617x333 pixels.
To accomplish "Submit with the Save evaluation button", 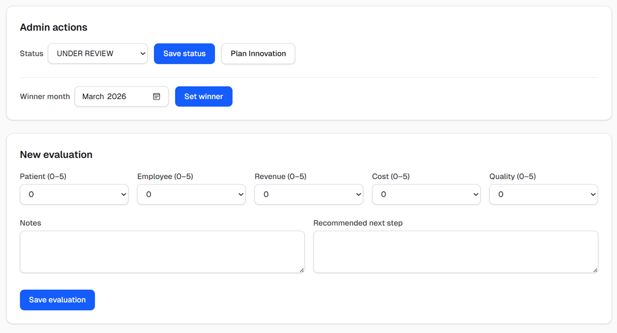I will click(57, 300).
